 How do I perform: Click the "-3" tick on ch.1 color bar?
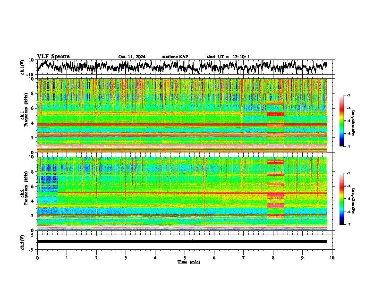pos(348,95)
